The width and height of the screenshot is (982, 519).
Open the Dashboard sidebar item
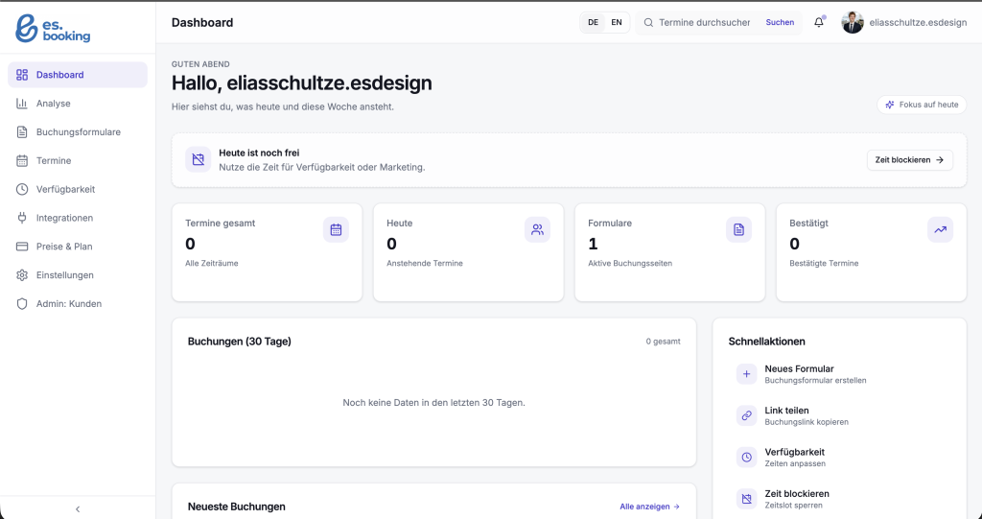78,75
